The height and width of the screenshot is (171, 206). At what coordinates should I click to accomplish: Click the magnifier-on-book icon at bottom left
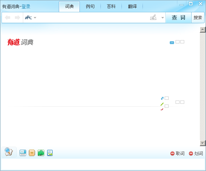click(x=9, y=152)
